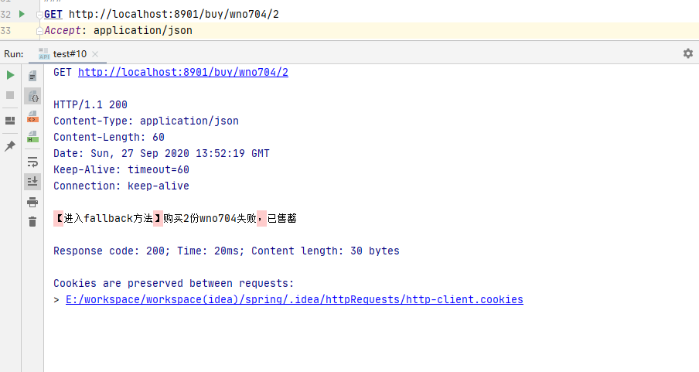This screenshot has width=699, height=372.
Task: Select the test#10 tab
Action: (70, 54)
